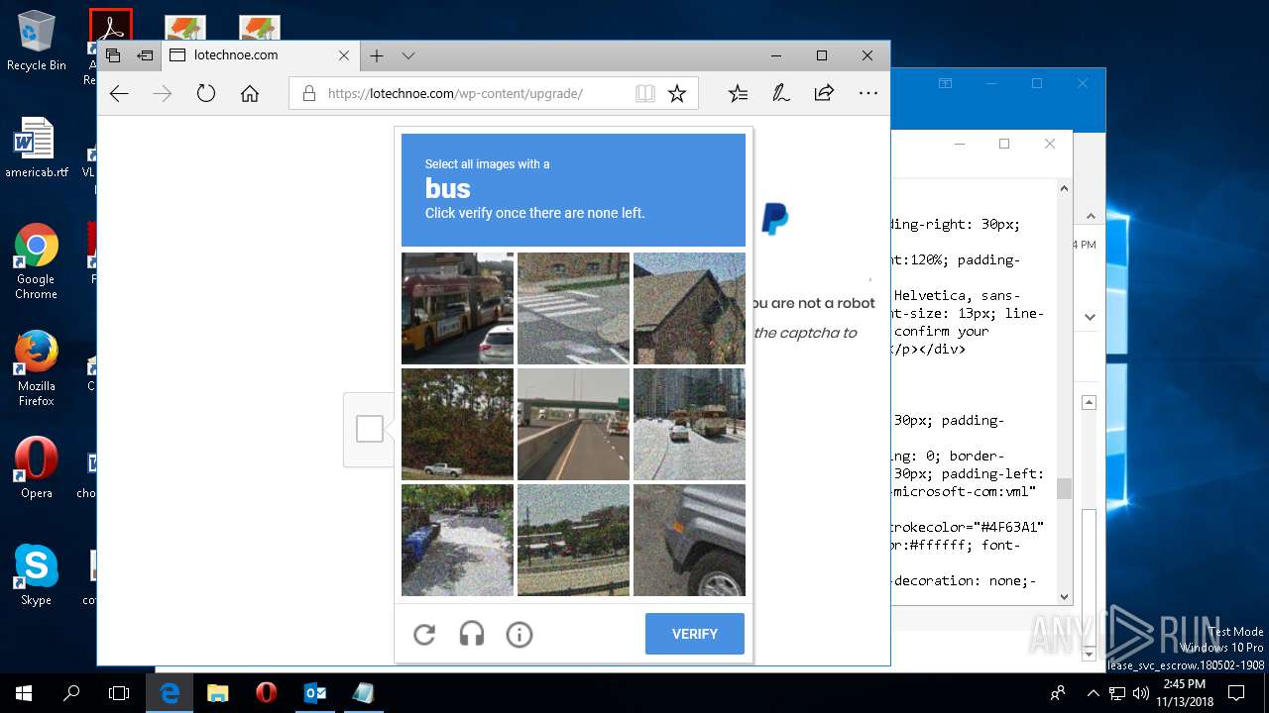Click the 'strokecolor="#4F63A1"' code line
Image resolution: width=1269 pixels, height=713 pixels.
pos(969,527)
